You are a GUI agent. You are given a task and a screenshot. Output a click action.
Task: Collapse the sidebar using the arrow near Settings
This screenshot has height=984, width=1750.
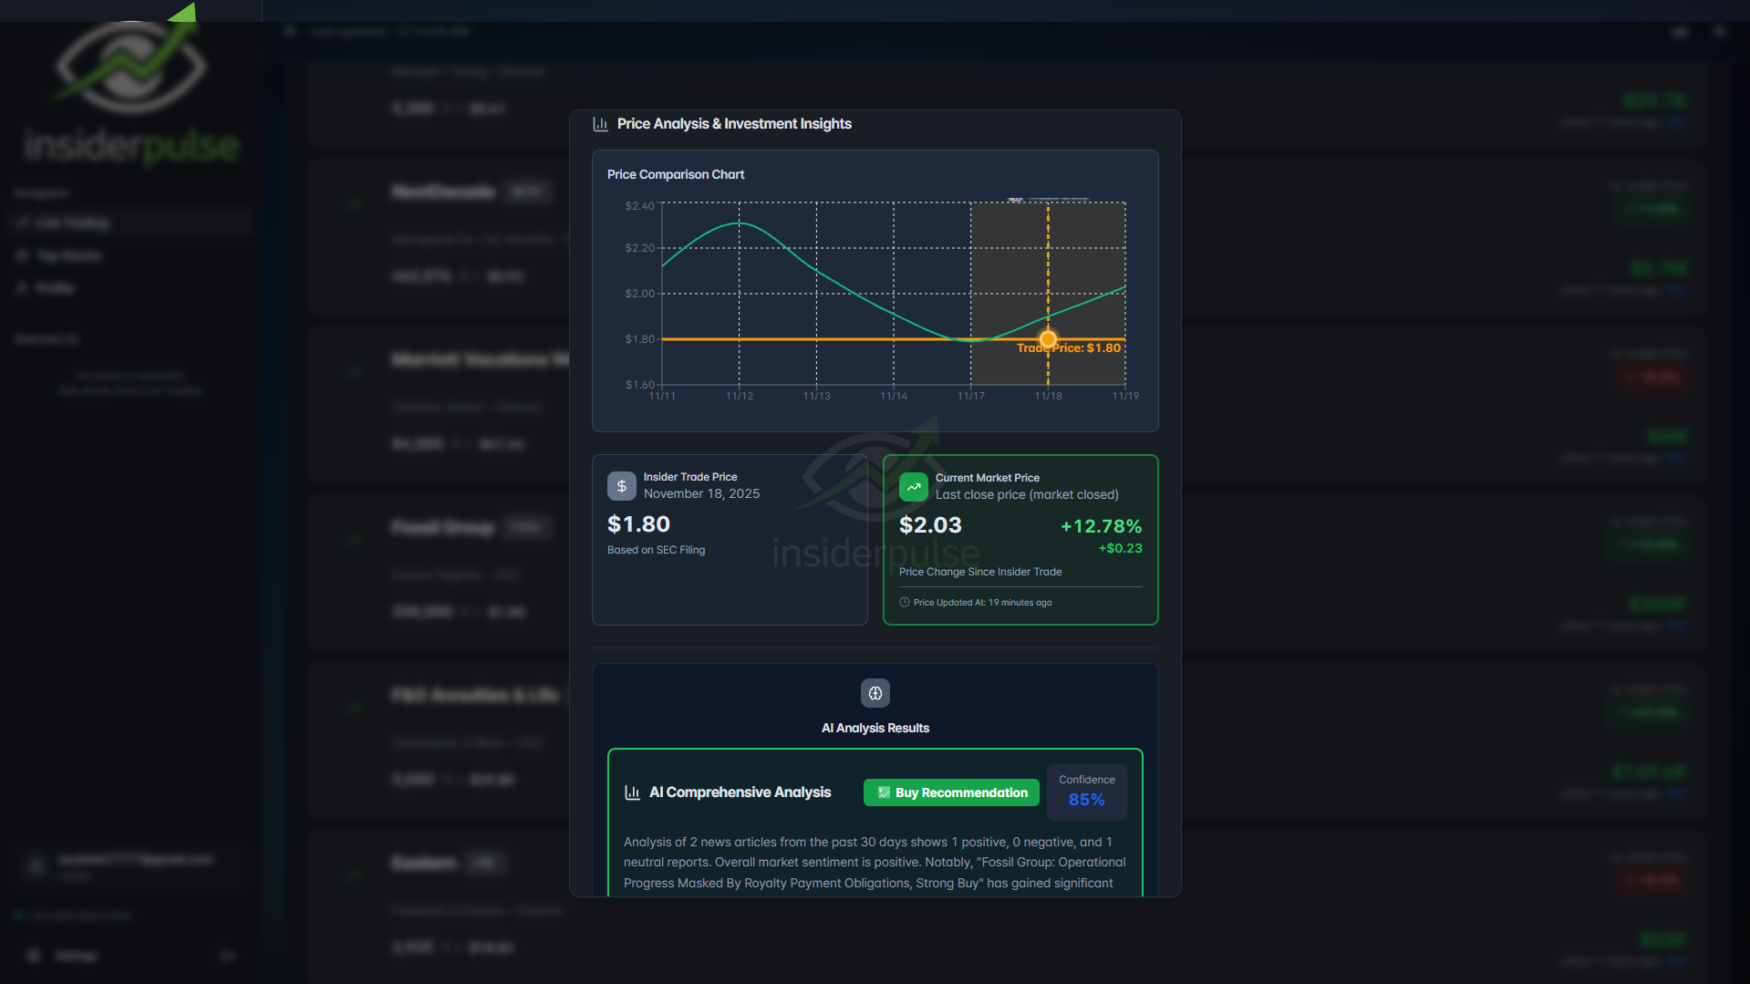point(227,955)
